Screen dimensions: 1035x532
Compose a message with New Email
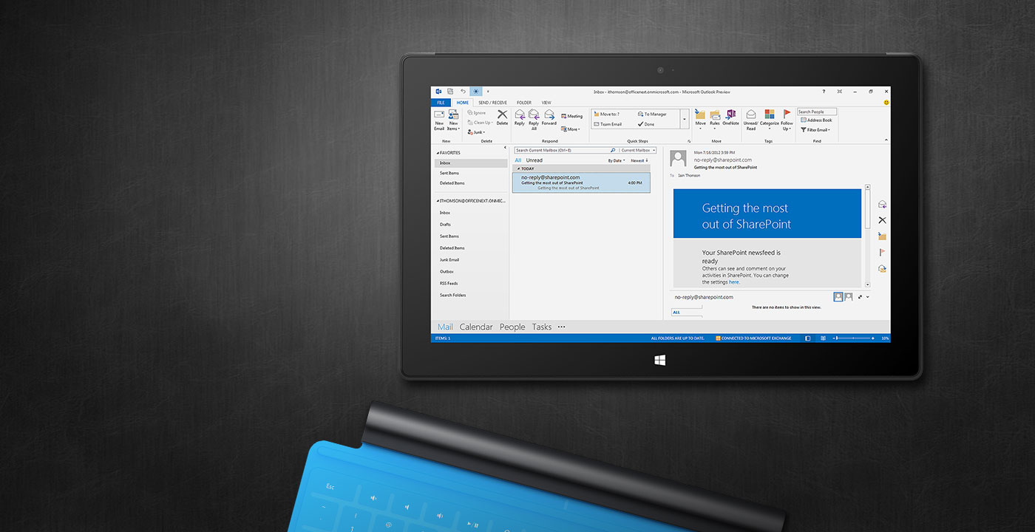click(439, 120)
